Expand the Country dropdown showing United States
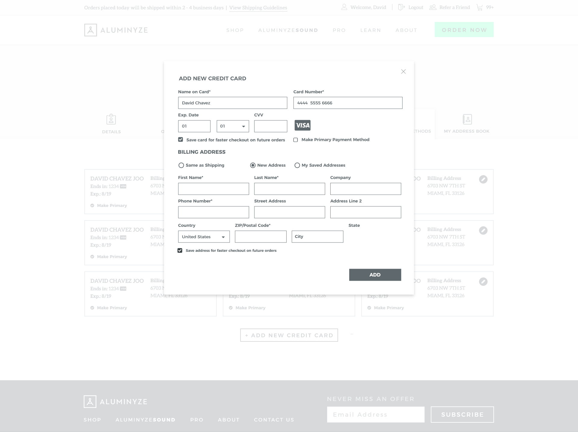This screenshot has width=578, height=432. 204,237
